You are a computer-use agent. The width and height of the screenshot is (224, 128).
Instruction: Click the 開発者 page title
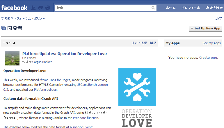coord(15,28)
